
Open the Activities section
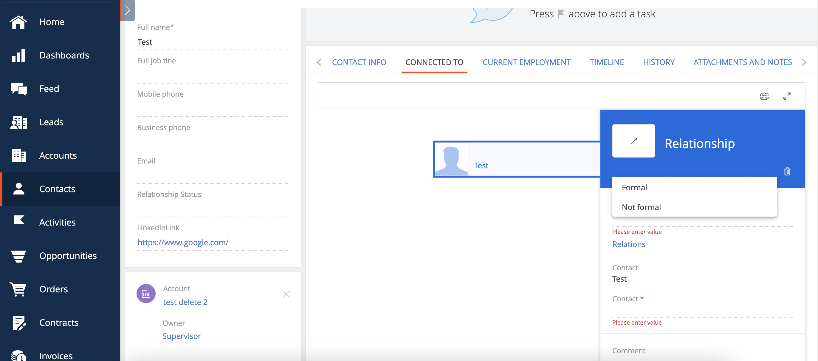(x=60, y=222)
